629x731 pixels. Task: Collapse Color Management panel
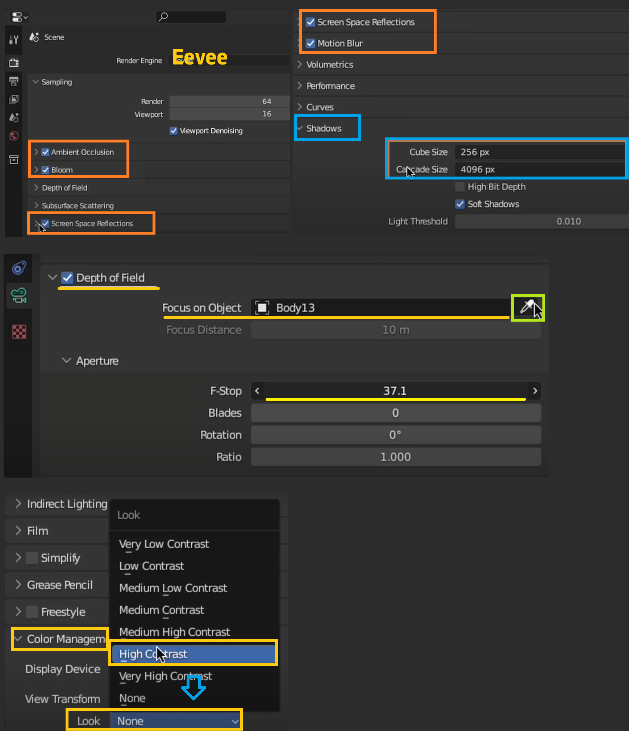click(x=18, y=639)
